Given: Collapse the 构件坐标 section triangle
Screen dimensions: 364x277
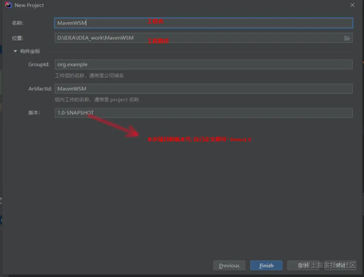Looking at the screenshot, I should pos(15,51).
